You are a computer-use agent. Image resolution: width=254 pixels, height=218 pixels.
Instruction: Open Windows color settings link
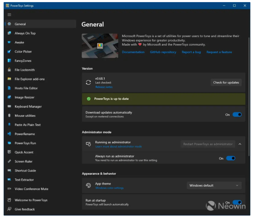point(109,188)
